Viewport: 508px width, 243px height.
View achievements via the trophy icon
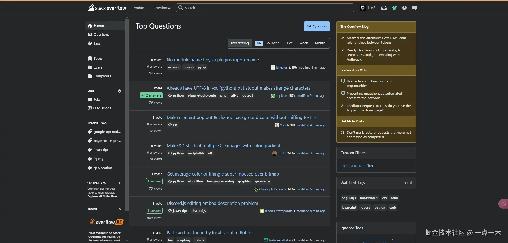[x=394, y=8]
